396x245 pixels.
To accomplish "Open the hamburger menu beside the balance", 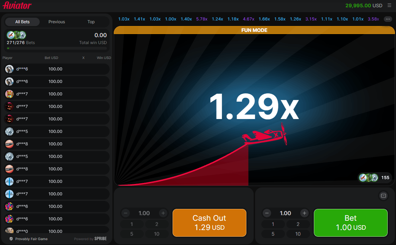I will tap(389, 6).
